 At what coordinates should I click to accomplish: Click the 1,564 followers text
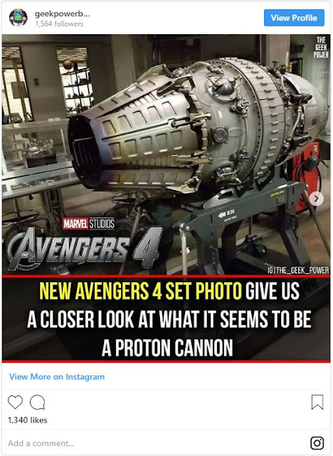click(59, 24)
